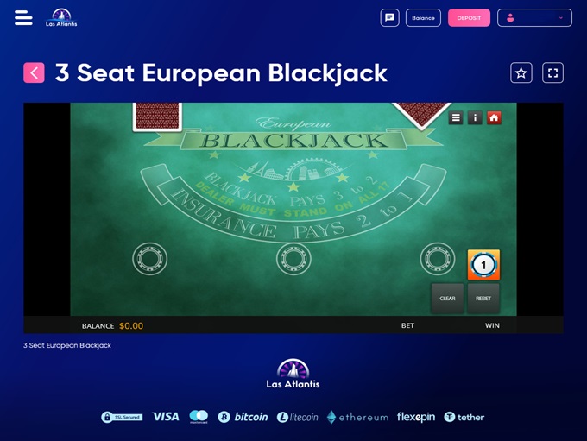Click the pink DEPOSIT button

(x=469, y=17)
